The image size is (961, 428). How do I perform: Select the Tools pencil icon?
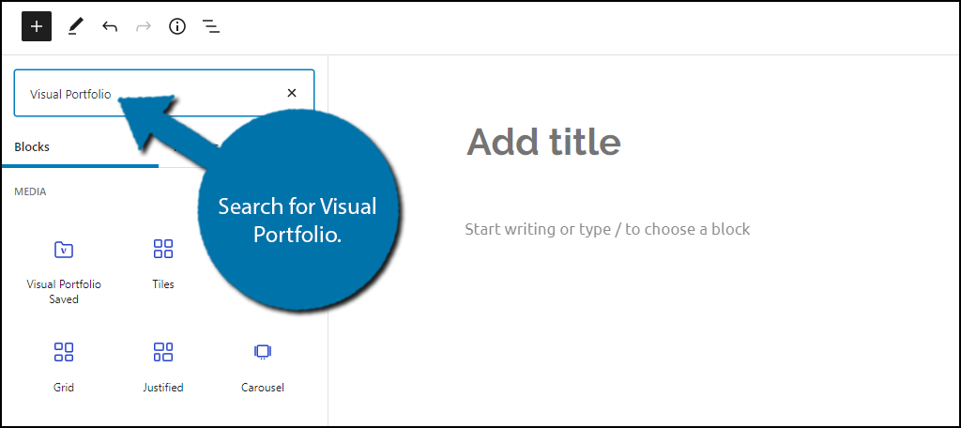[x=75, y=26]
